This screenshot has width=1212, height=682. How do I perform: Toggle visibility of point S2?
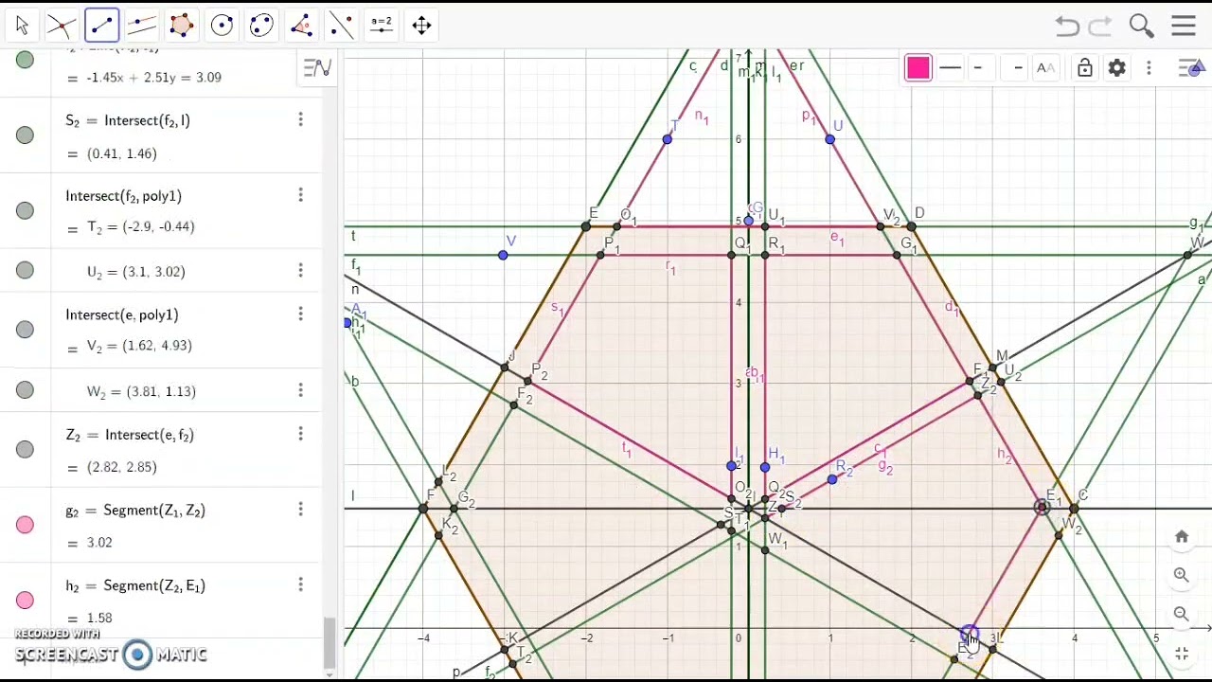point(25,135)
